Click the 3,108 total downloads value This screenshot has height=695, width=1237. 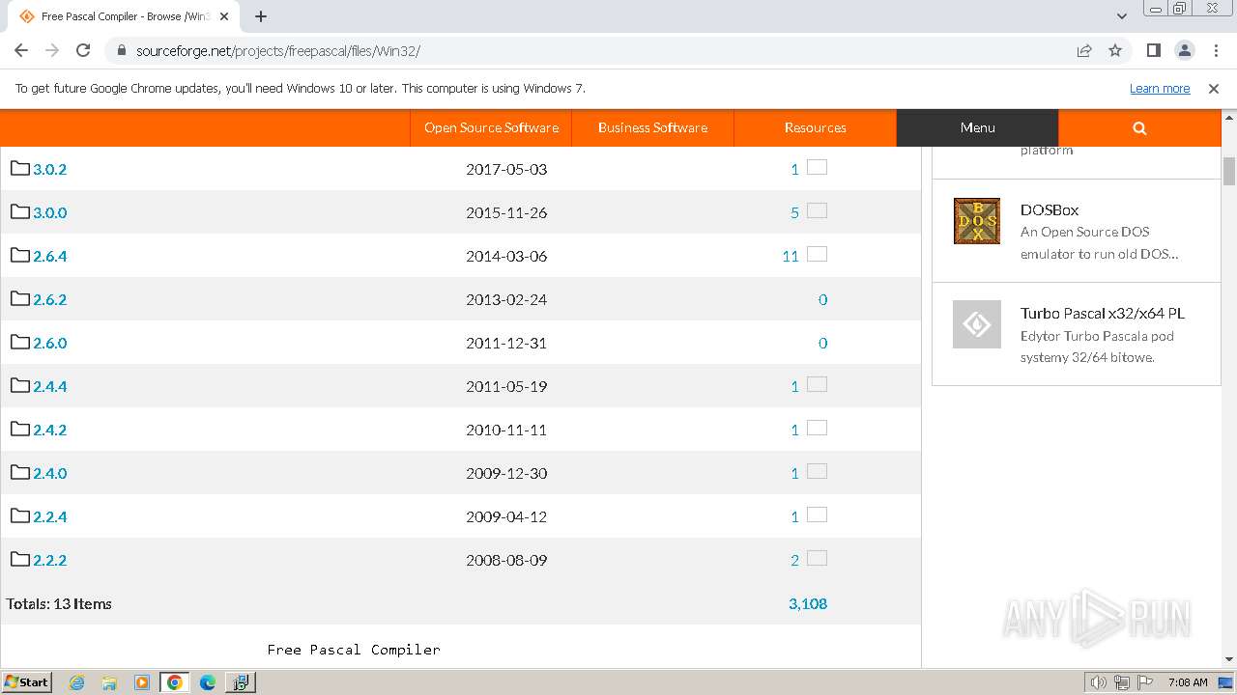click(808, 603)
